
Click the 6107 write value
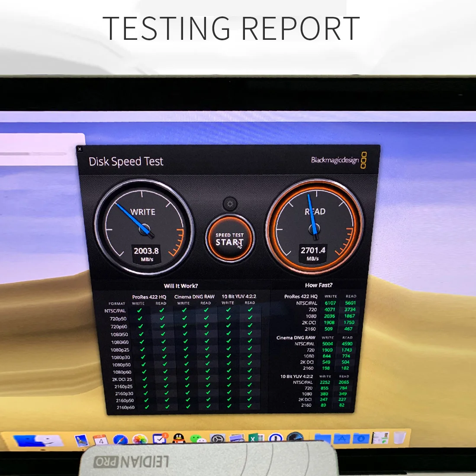click(x=330, y=303)
